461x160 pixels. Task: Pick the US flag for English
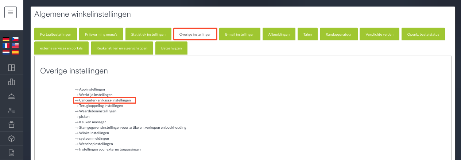(15, 45)
